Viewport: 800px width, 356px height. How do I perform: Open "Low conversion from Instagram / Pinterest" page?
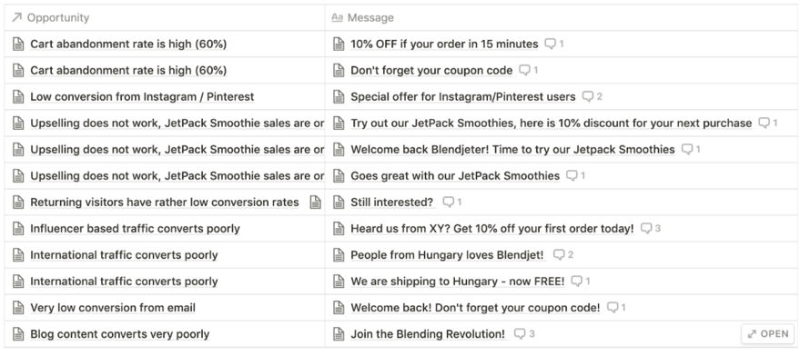click(142, 97)
